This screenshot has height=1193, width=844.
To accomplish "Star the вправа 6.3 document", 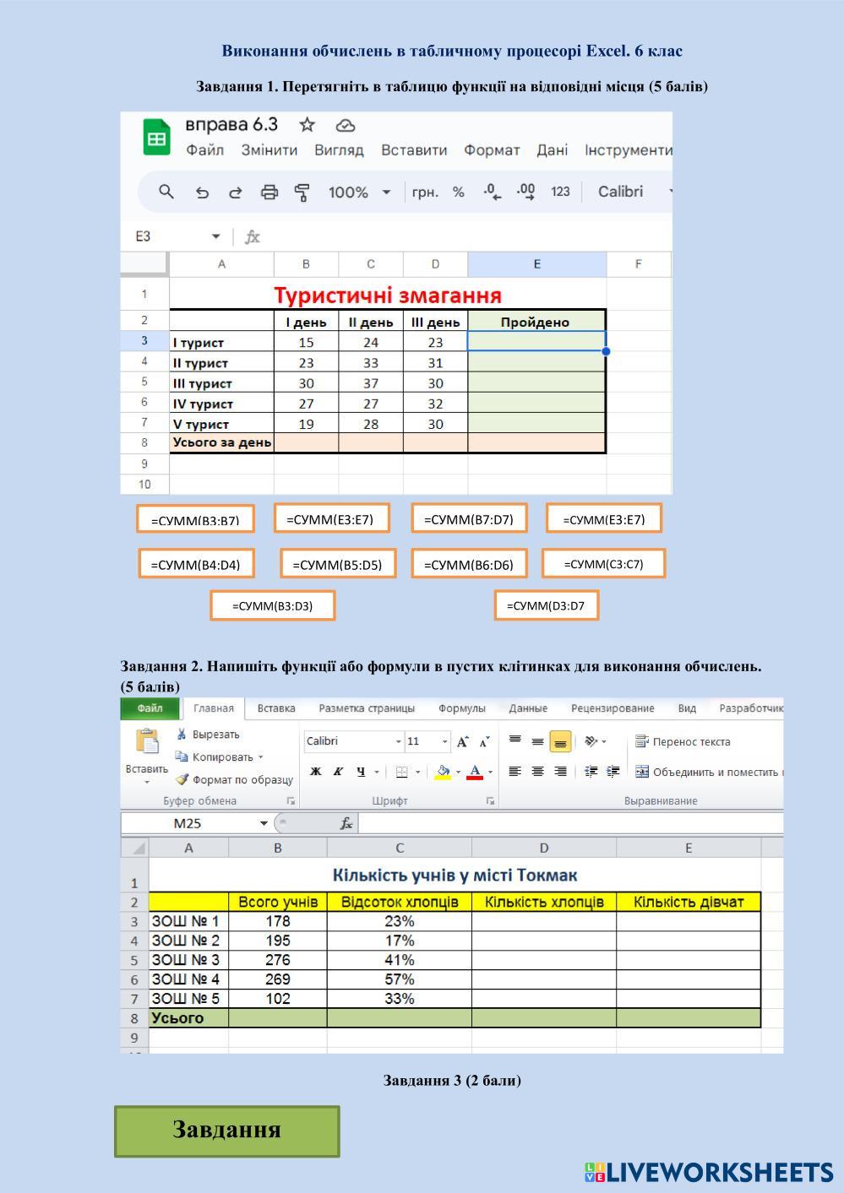I will 308,126.
